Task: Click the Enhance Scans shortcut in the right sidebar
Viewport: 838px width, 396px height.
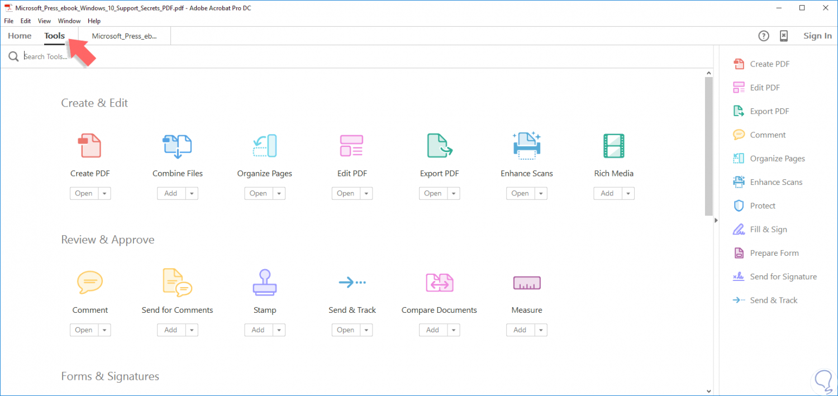Action: click(x=768, y=182)
